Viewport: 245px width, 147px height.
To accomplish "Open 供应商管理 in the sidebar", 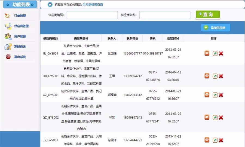I will (21, 26).
